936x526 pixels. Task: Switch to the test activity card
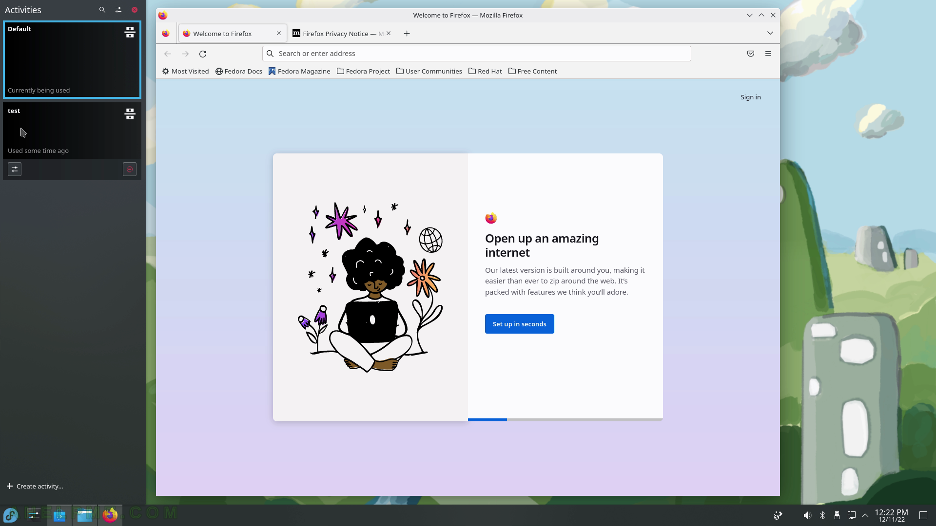click(x=72, y=130)
